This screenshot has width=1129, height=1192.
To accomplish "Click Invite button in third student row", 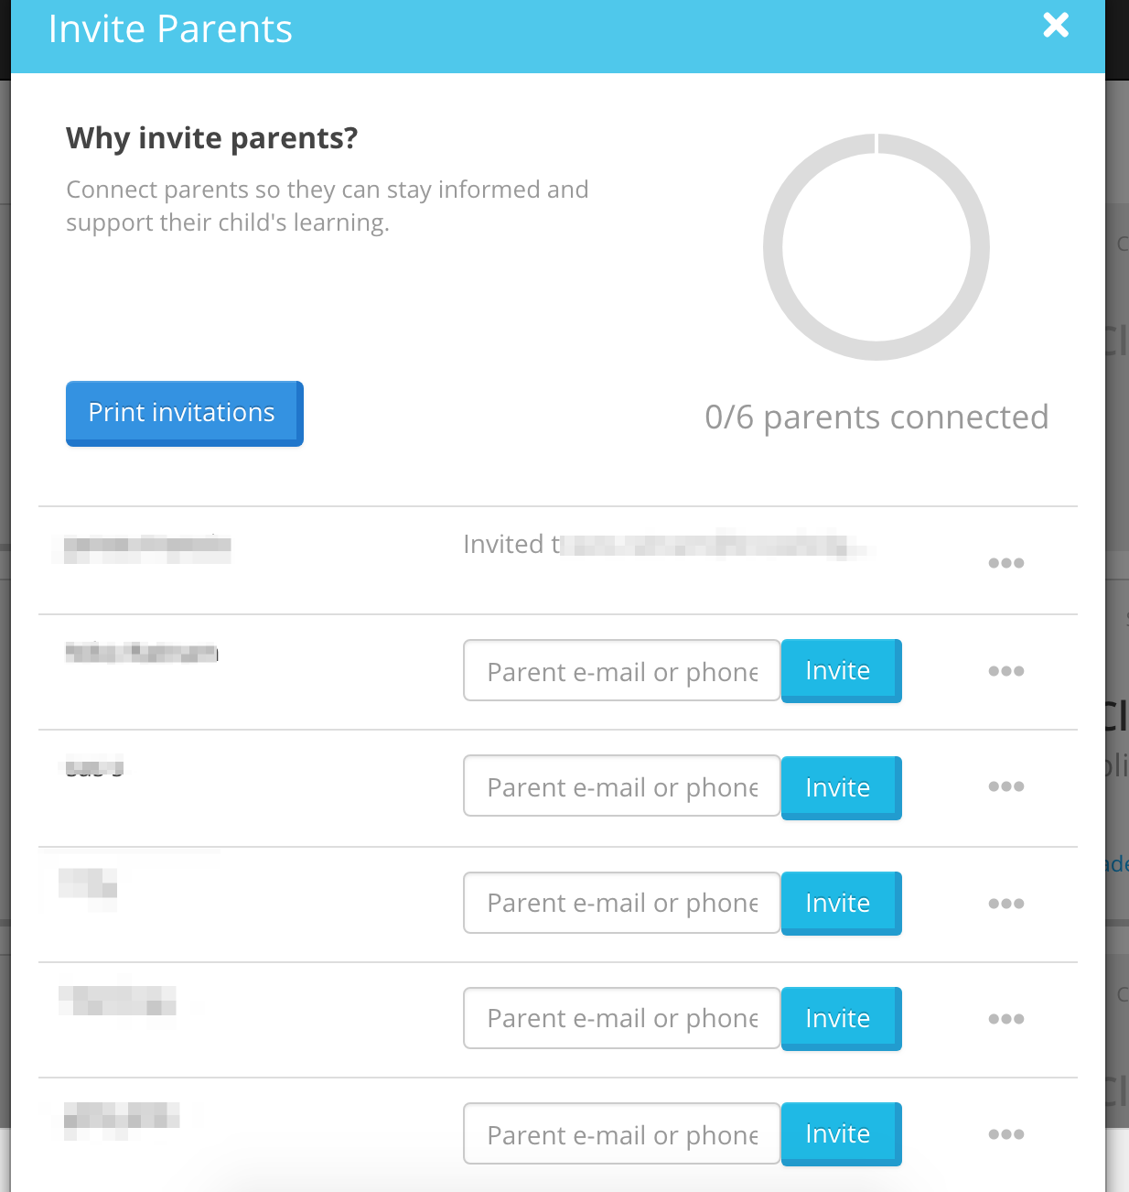I will click(842, 787).
